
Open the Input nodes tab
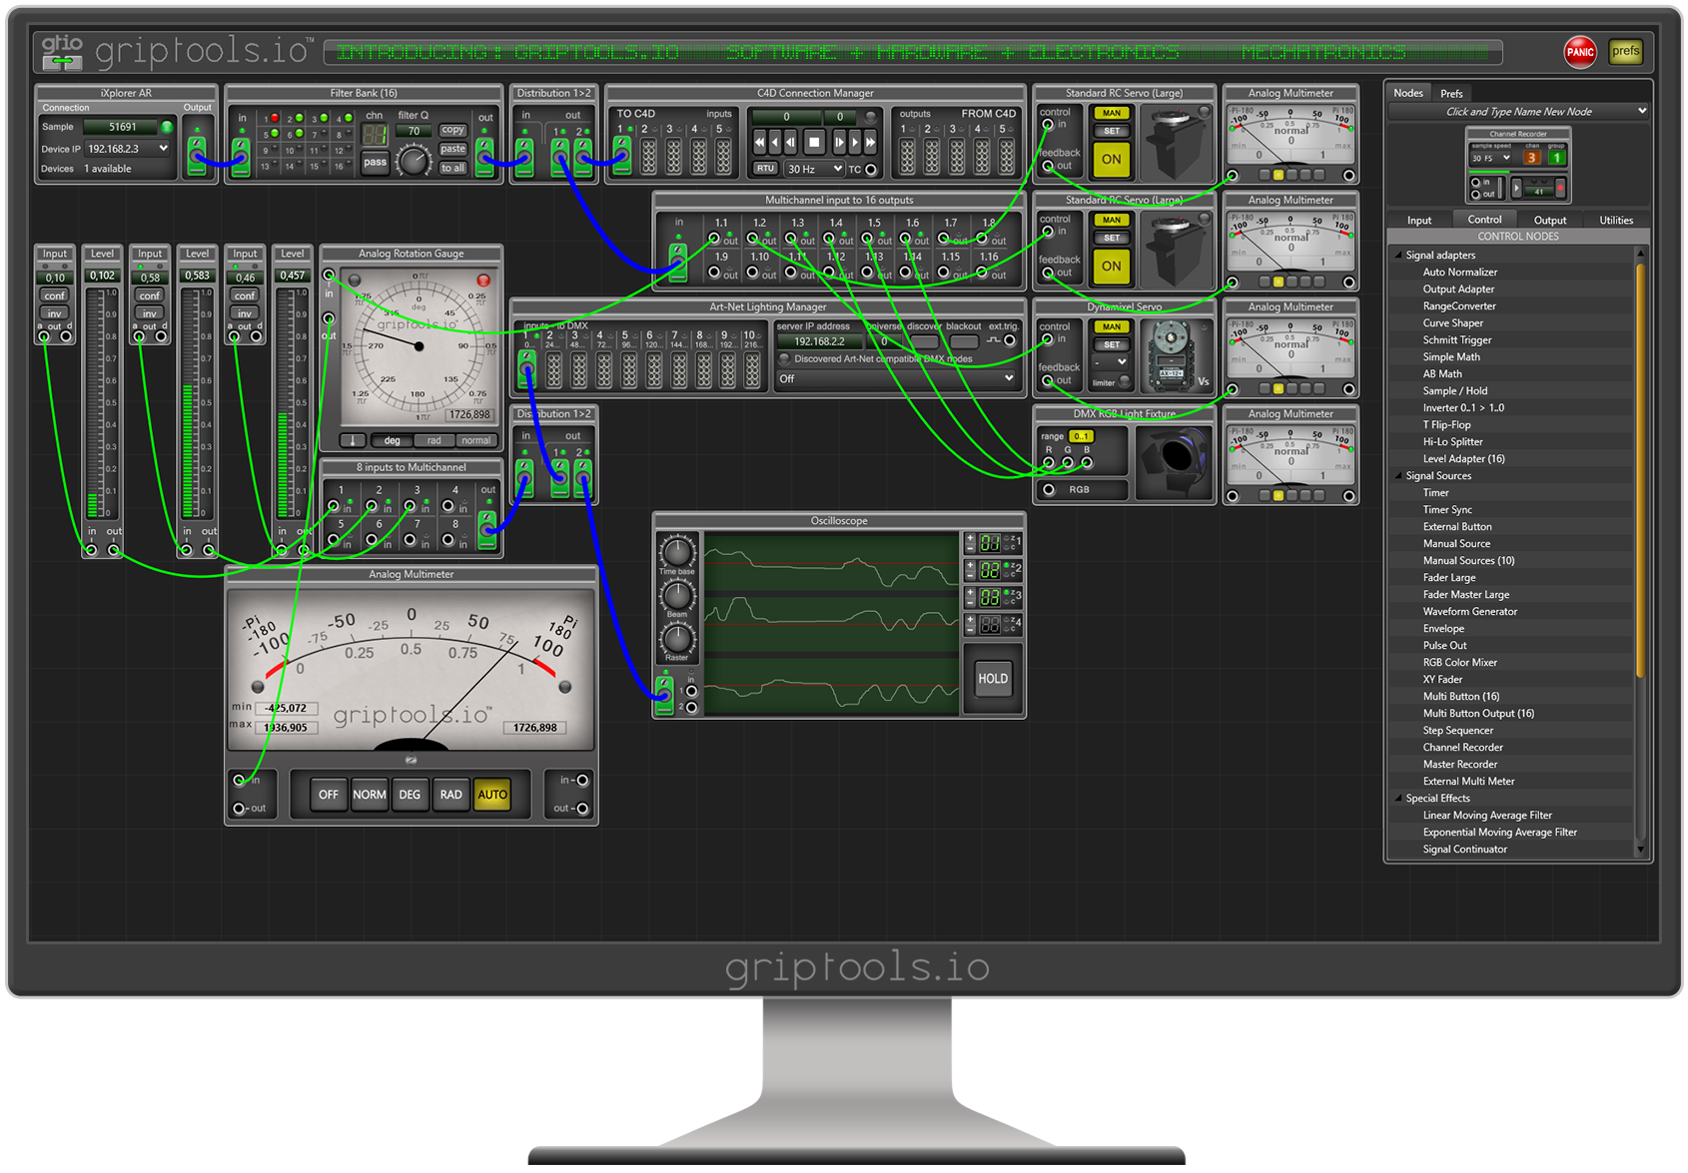[x=1419, y=220]
